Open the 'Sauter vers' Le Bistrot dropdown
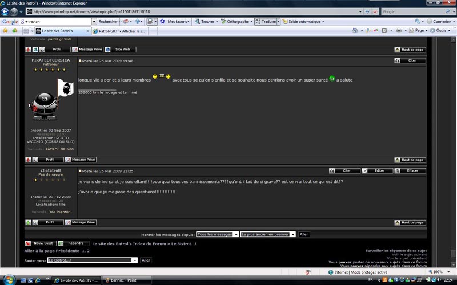Image resolution: width=457 pixels, height=285 pixels. pyautogui.click(x=93, y=260)
